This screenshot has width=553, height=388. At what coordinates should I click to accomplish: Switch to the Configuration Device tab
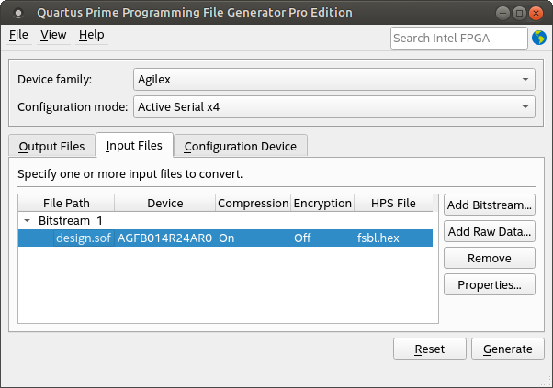click(x=240, y=146)
